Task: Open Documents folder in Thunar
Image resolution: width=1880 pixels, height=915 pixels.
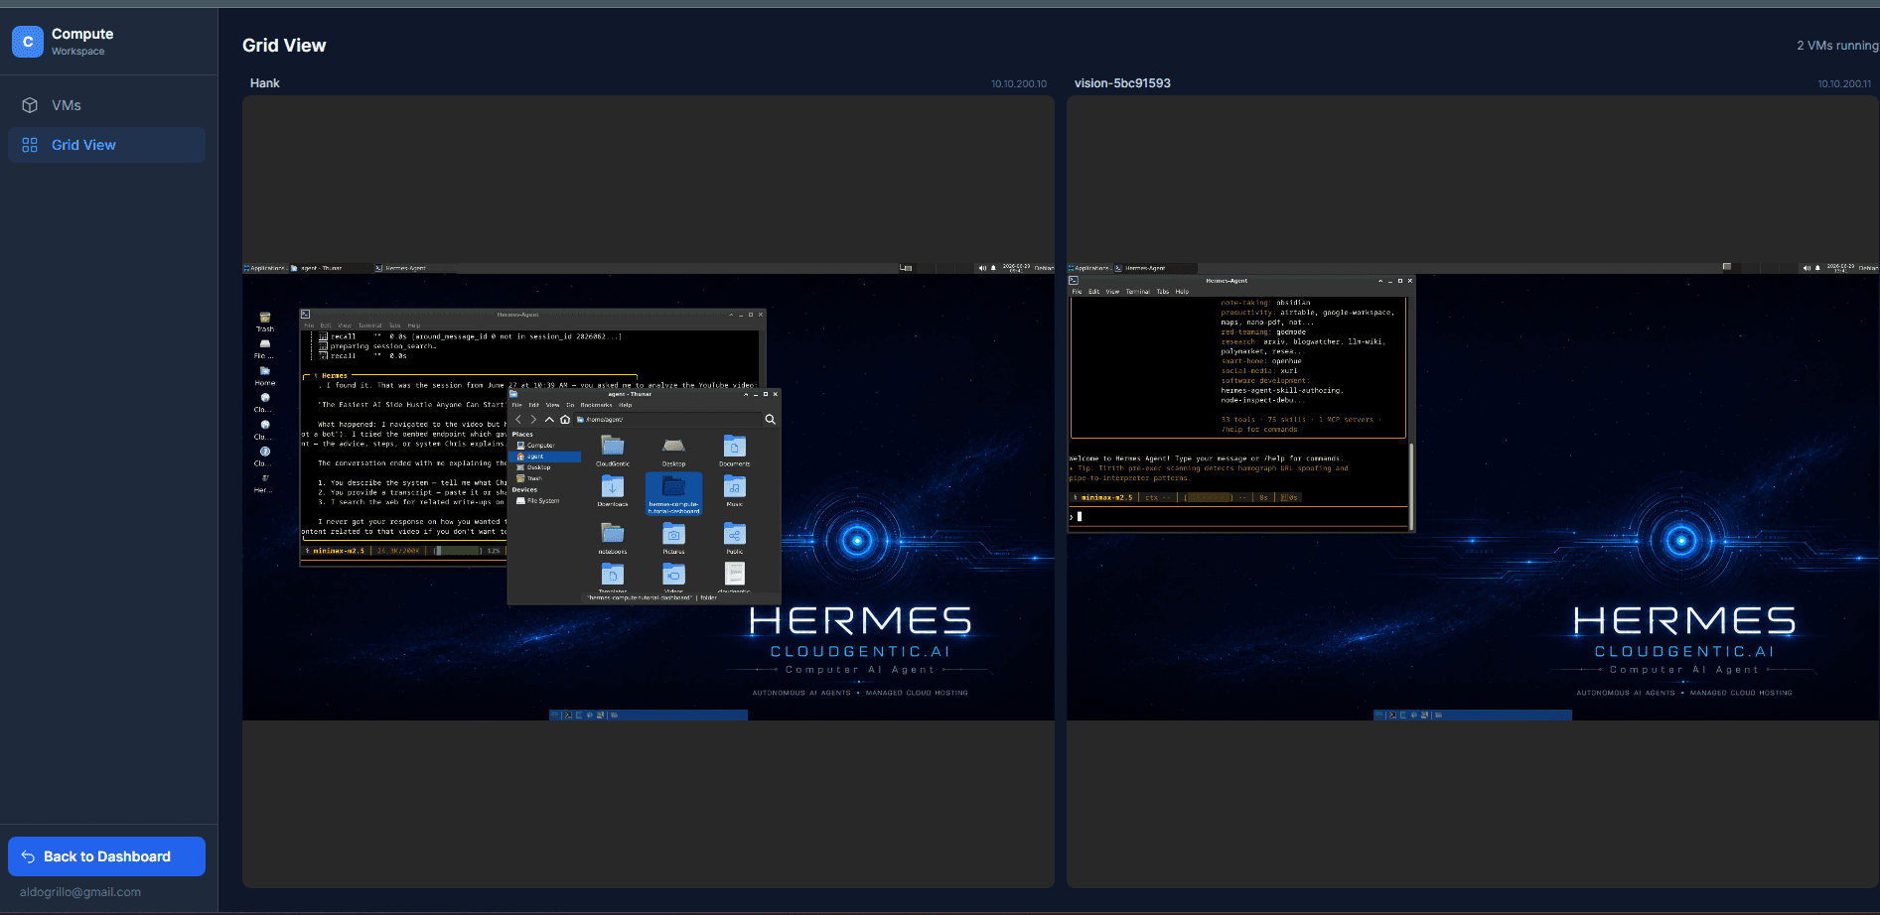Action: [x=734, y=451]
